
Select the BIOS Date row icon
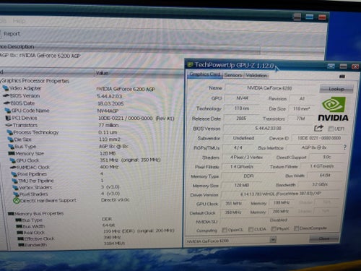[x=7, y=103]
